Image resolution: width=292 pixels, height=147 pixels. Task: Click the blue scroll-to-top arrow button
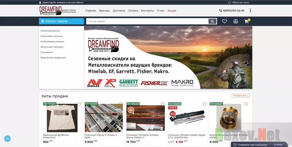7,139
